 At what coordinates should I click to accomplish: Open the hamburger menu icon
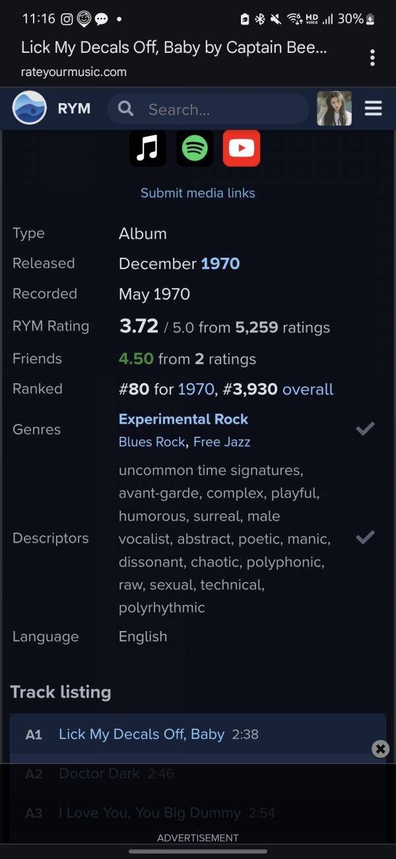[374, 108]
